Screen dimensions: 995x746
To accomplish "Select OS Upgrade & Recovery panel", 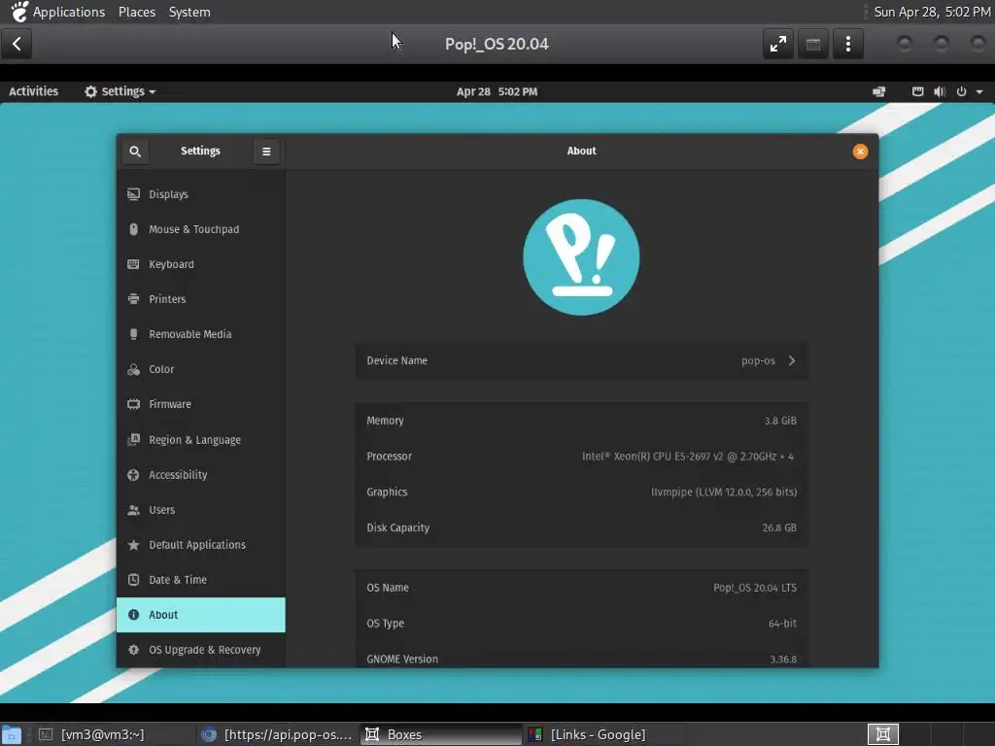I will pyautogui.click(x=200, y=650).
